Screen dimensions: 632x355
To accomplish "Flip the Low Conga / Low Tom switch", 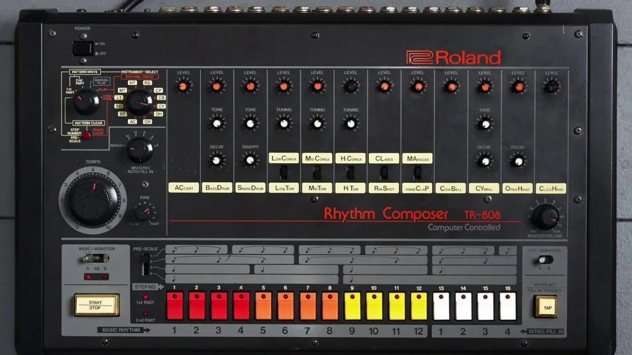I will tap(284, 172).
